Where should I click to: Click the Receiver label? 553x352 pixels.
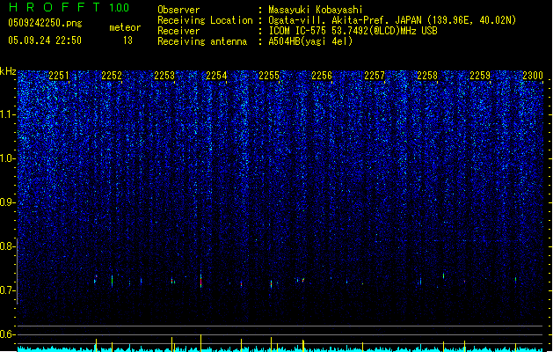pyautogui.click(x=178, y=31)
